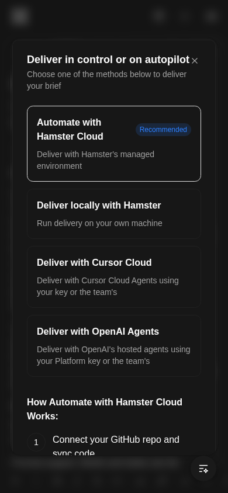Viewport: 228px width, 493px height.
Task: Close the delivery method dialog
Action: coord(195,61)
